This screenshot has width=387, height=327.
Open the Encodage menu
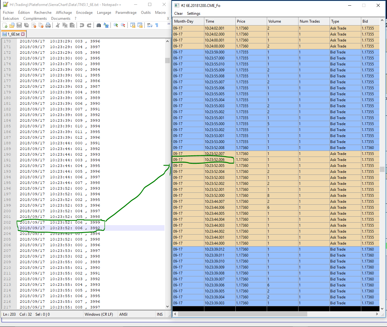pos(84,13)
